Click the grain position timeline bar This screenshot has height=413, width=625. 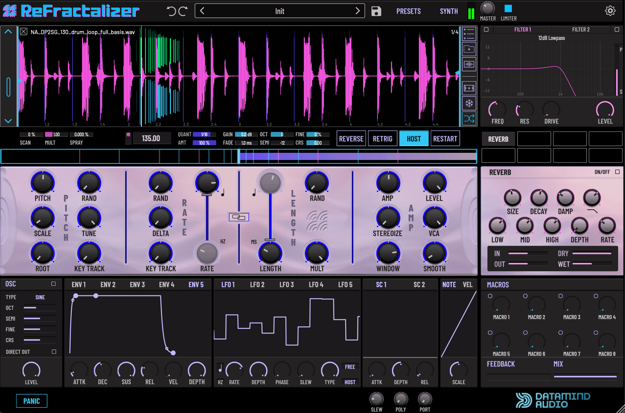(x=239, y=157)
